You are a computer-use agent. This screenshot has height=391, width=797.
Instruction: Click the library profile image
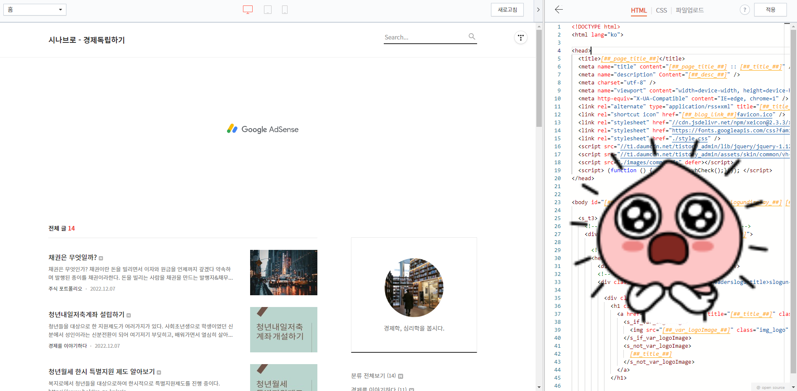coord(414,288)
